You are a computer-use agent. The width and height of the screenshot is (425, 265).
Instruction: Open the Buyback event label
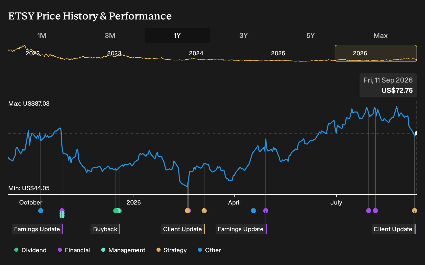(105, 229)
